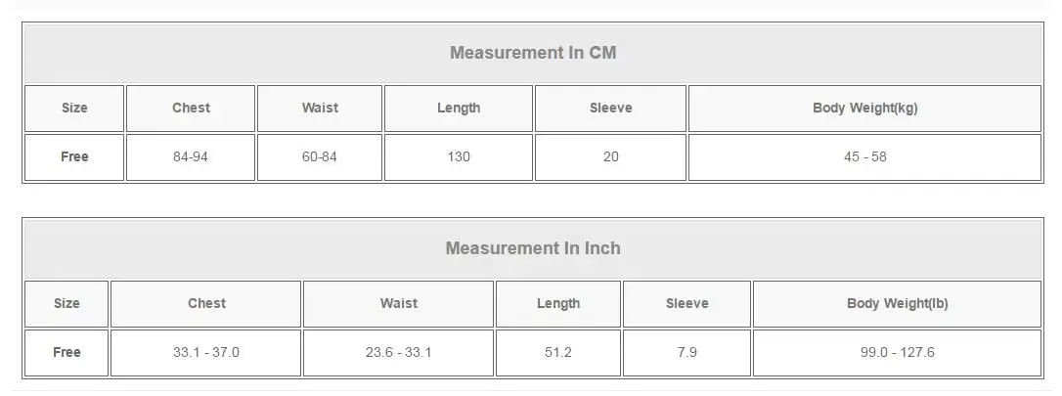This screenshot has width=1062, height=396.
Task: Select the Body Weight(kg) column header
Action: pyautogui.click(x=864, y=108)
